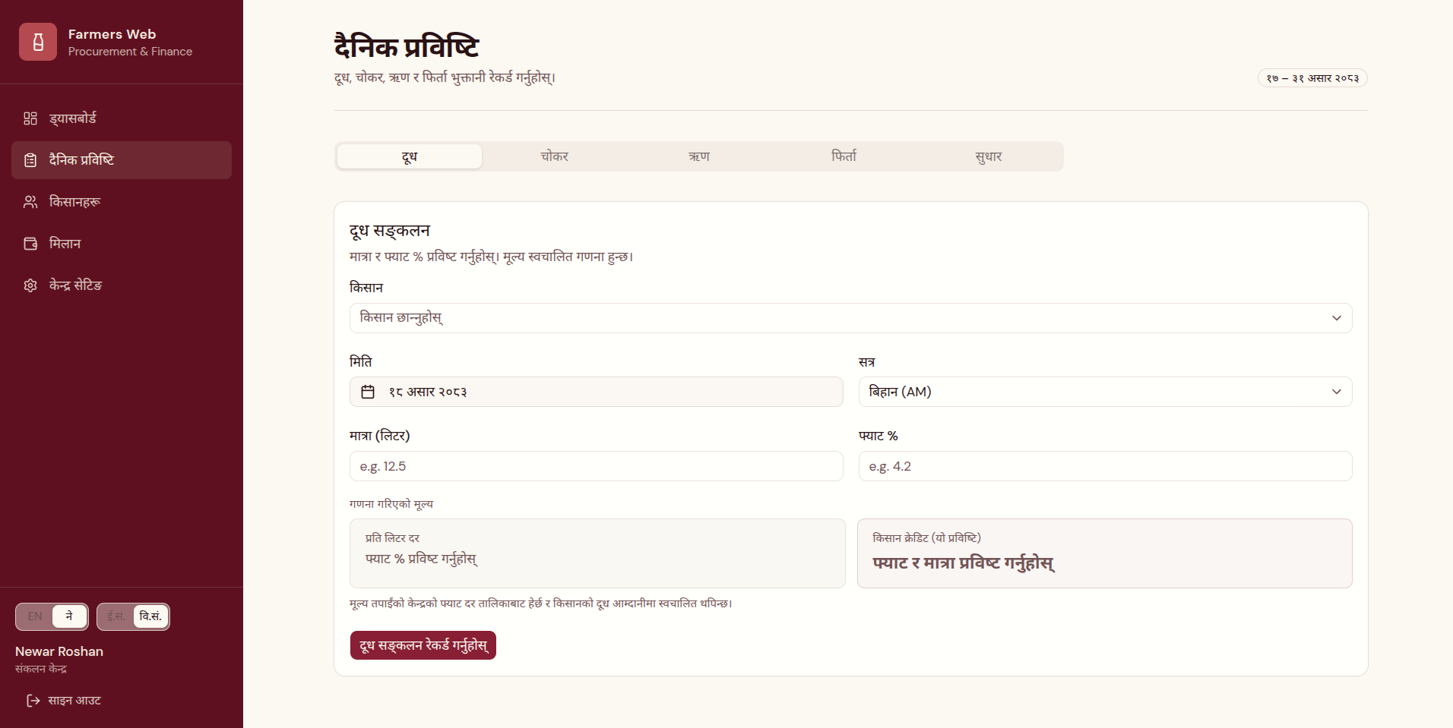This screenshot has height=728, width=1453.
Task: Click the page title दैनिक प्रविष्टि heading
Action: click(x=407, y=47)
